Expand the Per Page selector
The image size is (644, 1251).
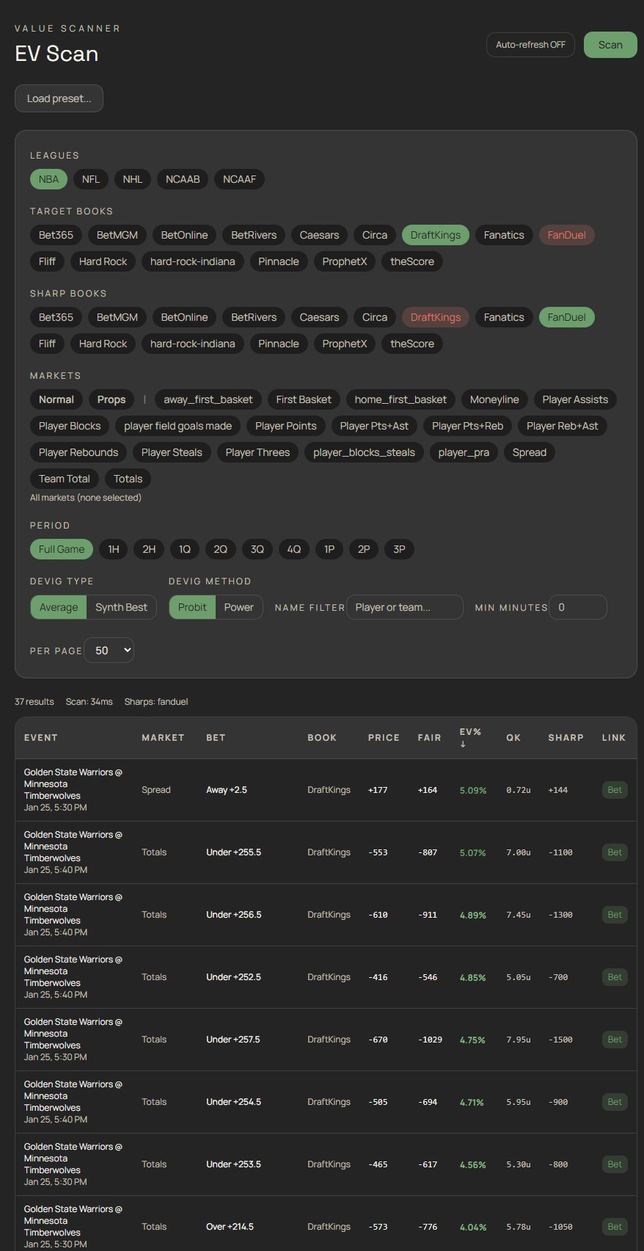click(109, 650)
